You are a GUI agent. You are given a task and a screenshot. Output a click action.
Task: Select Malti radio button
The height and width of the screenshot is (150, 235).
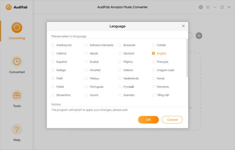coord(53,78)
